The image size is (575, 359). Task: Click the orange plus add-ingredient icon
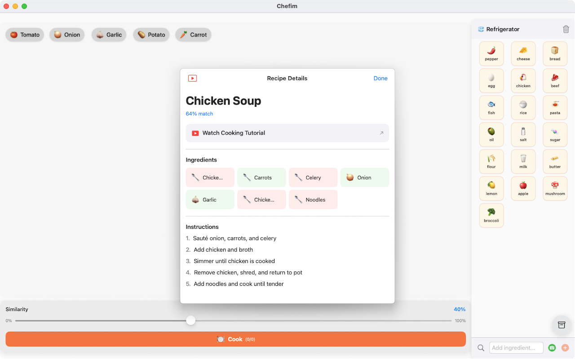565,348
